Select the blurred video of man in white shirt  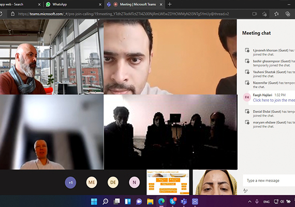pos(52,132)
